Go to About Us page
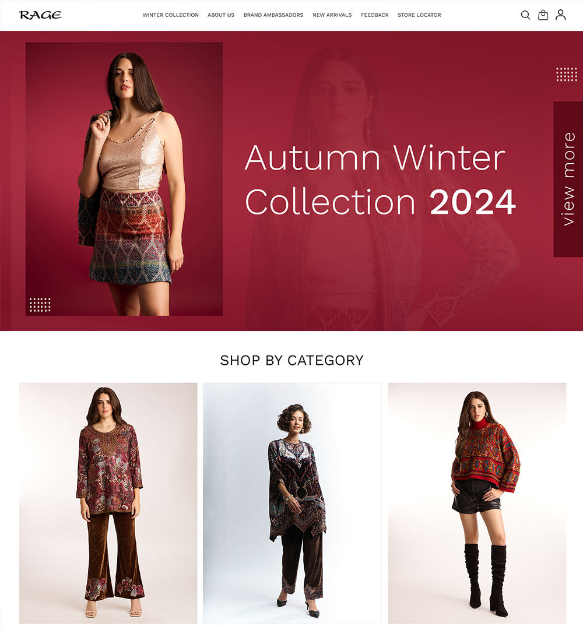The image size is (583, 630). 221,15
